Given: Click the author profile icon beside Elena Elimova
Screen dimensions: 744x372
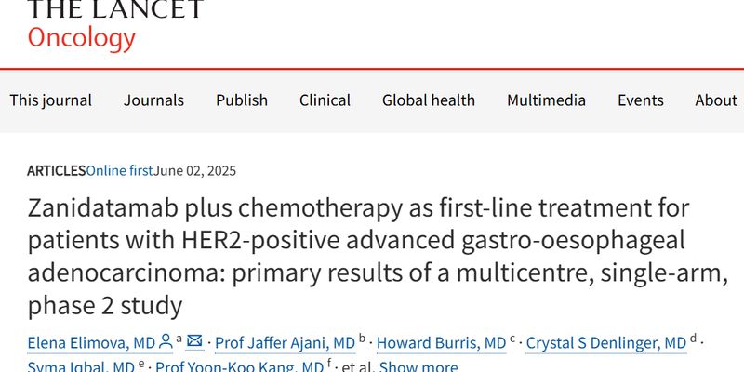Looking at the screenshot, I should (166, 341).
